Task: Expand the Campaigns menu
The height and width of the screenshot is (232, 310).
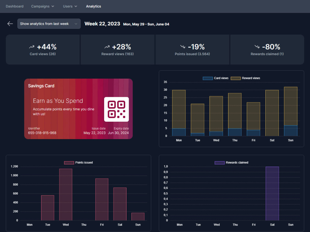Action: pyautogui.click(x=43, y=6)
